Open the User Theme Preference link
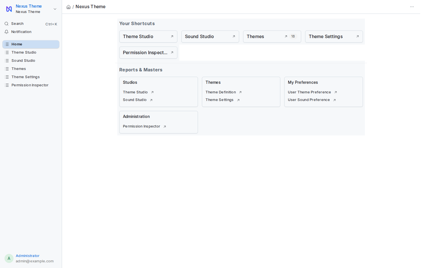 point(309,92)
